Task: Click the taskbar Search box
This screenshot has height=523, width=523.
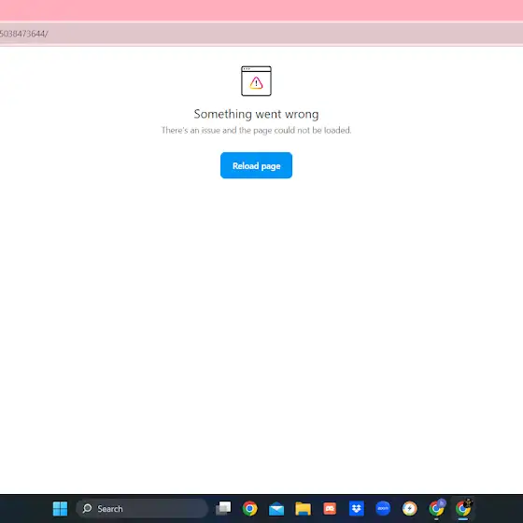Action: tap(142, 509)
